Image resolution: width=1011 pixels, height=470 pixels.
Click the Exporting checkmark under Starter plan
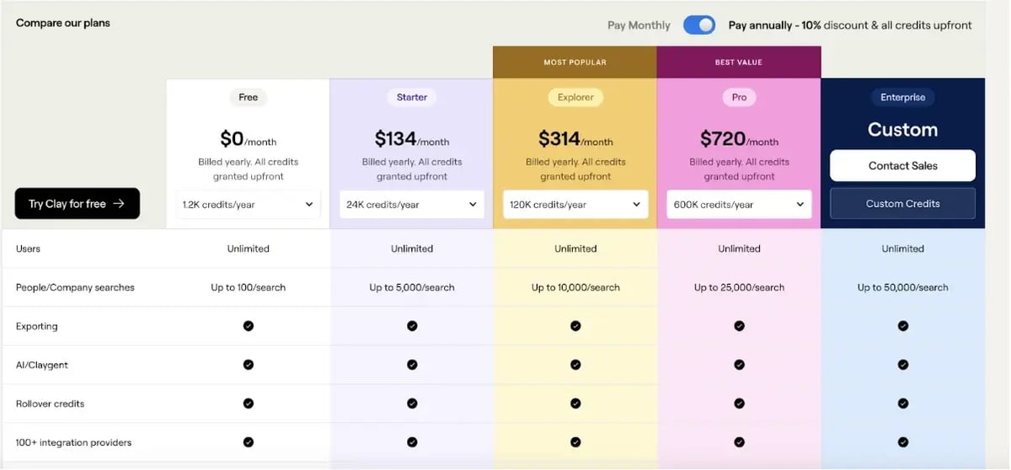tap(412, 326)
